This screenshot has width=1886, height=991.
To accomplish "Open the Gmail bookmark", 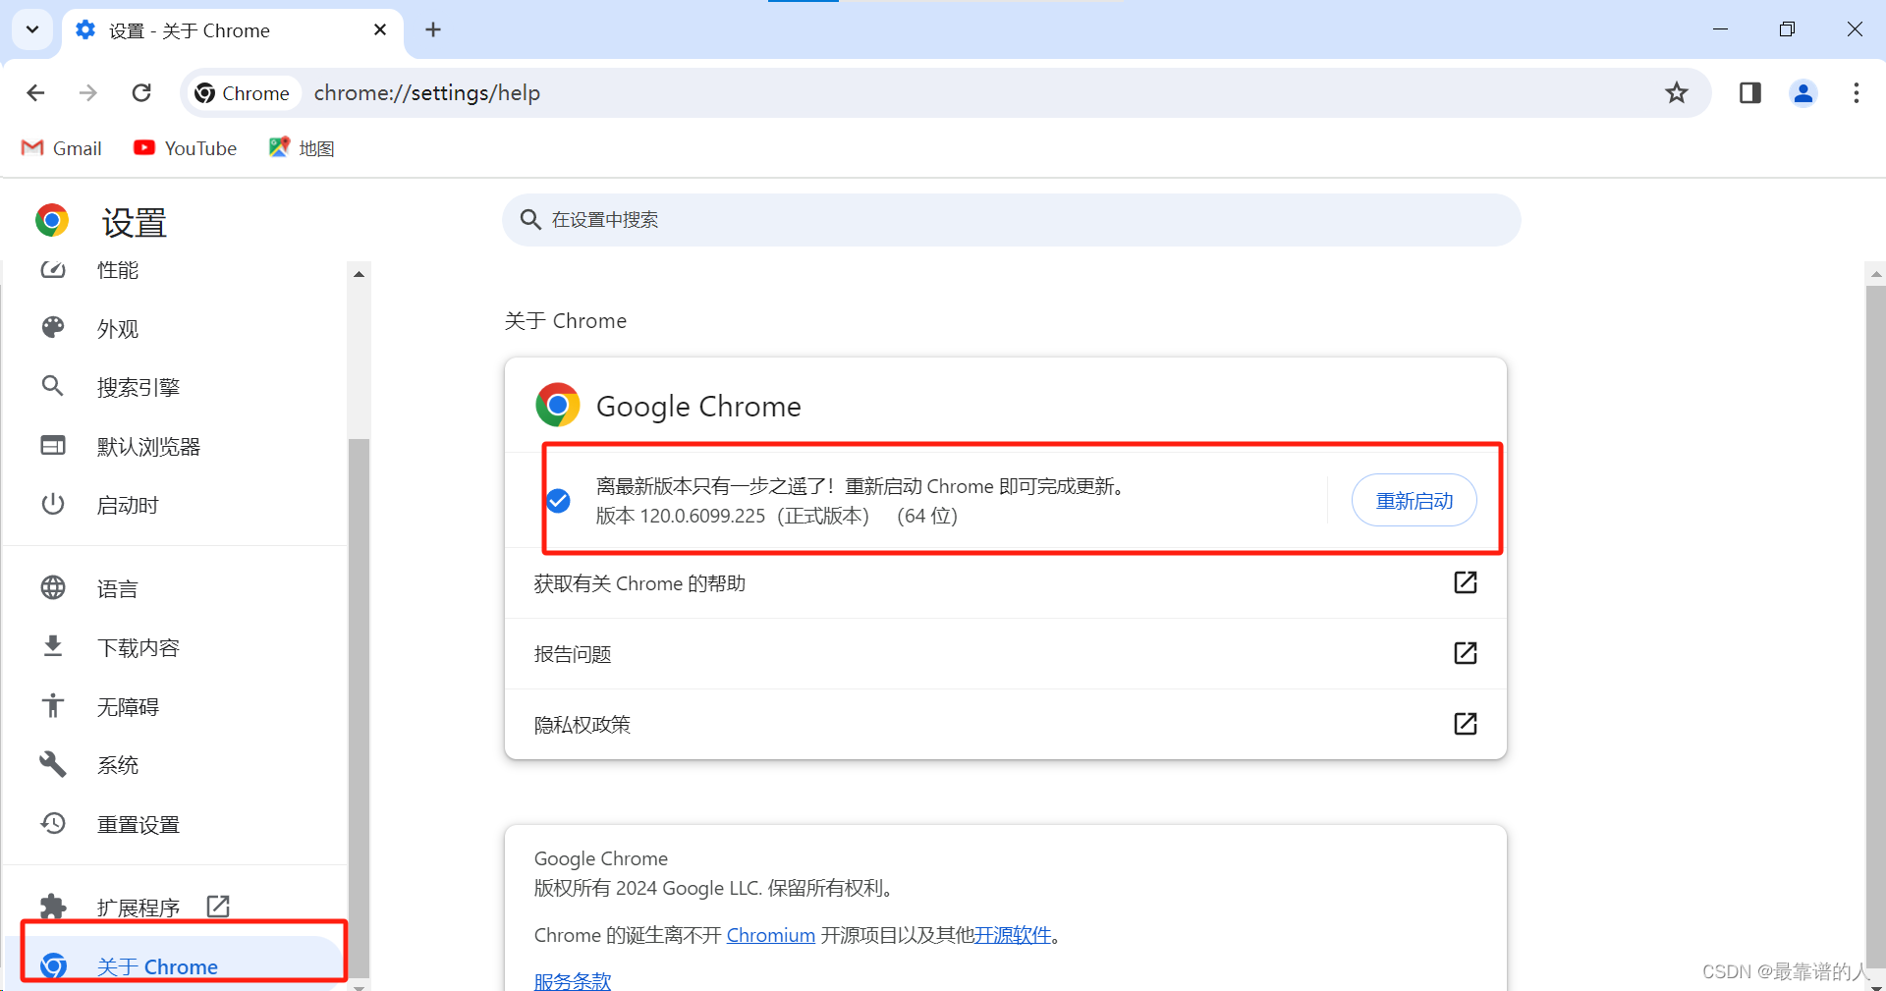I will (x=62, y=148).
